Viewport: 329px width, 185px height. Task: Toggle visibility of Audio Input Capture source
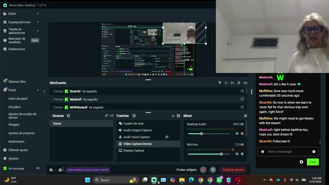point(167,137)
